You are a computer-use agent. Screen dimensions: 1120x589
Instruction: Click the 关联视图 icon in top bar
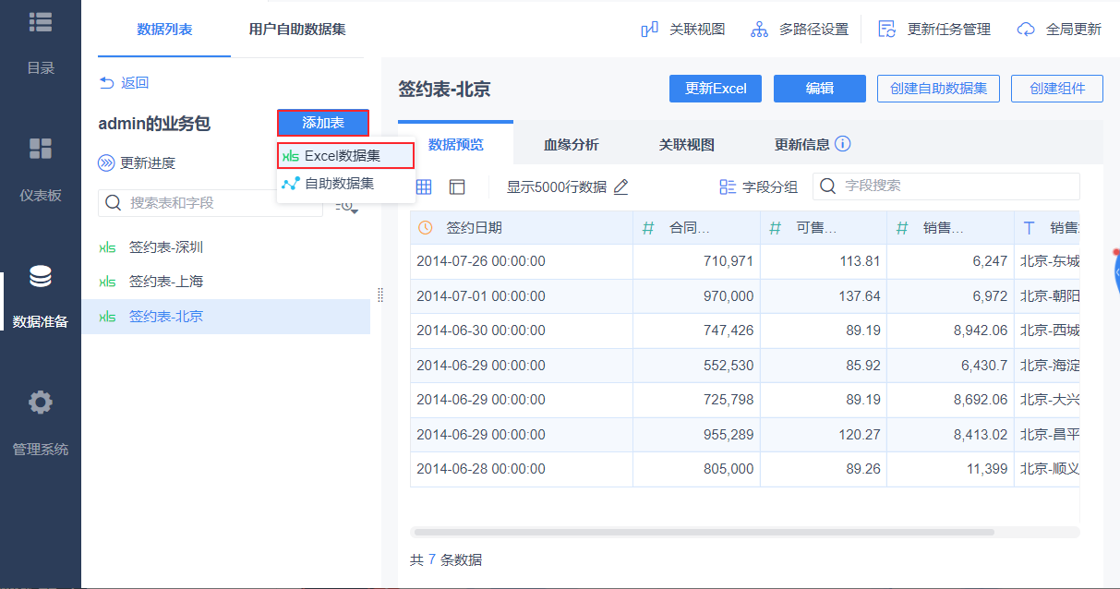tap(650, 30)
